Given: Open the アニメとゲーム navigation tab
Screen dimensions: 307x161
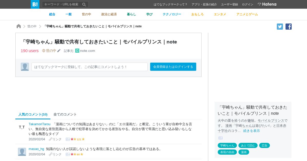Looking at the screenshot, I should click(x=247, y=14).
